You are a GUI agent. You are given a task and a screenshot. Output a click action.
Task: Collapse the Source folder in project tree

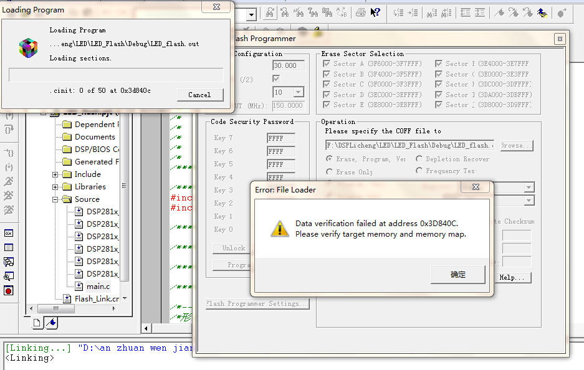pyautogui.click(x=55, y=199)
